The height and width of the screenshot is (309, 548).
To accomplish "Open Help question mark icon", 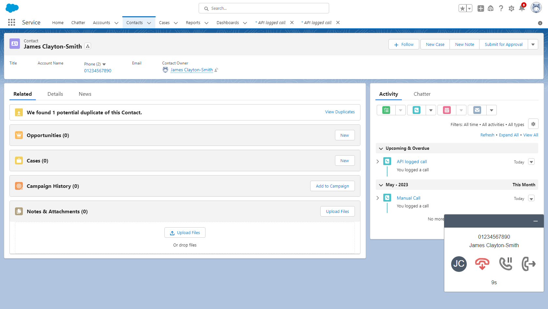I will point(501,8).
